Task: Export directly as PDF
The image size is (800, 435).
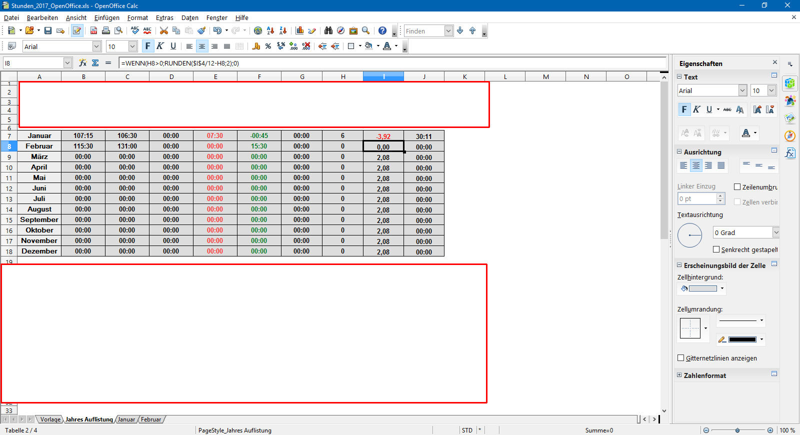Action: (93, 31)
